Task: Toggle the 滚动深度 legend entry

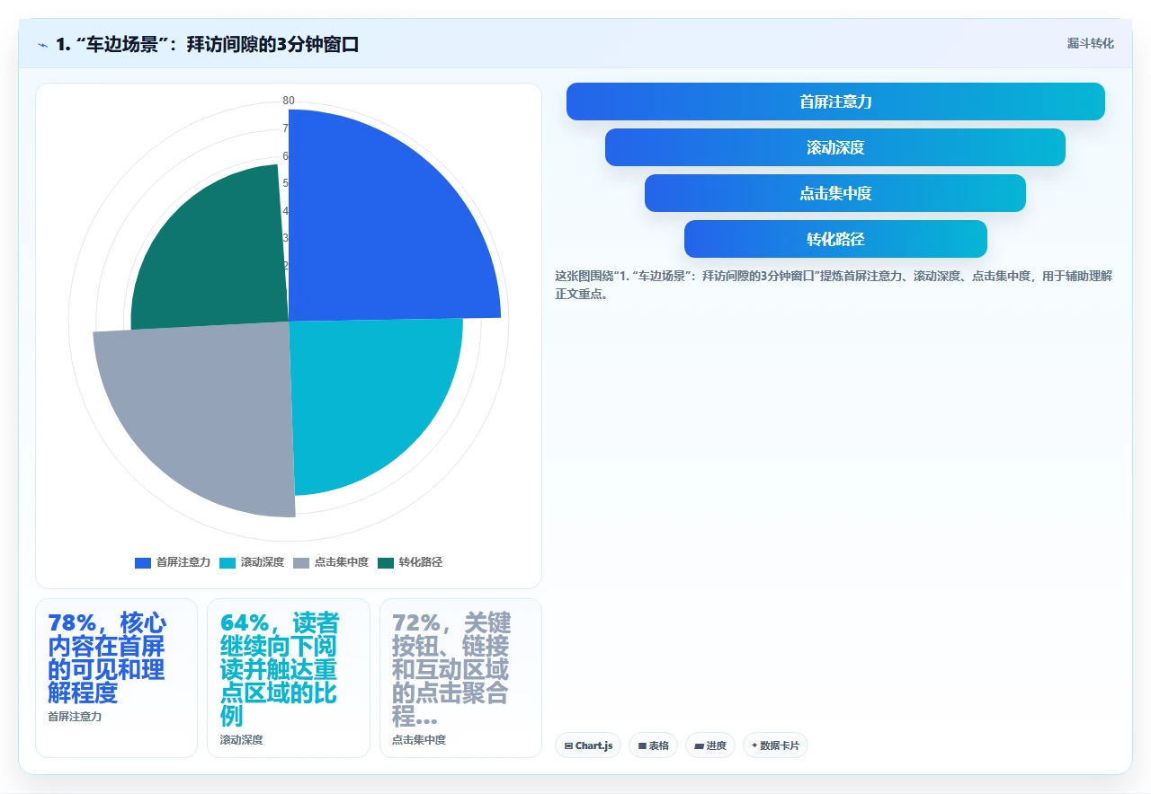Action: coord(252,562)
